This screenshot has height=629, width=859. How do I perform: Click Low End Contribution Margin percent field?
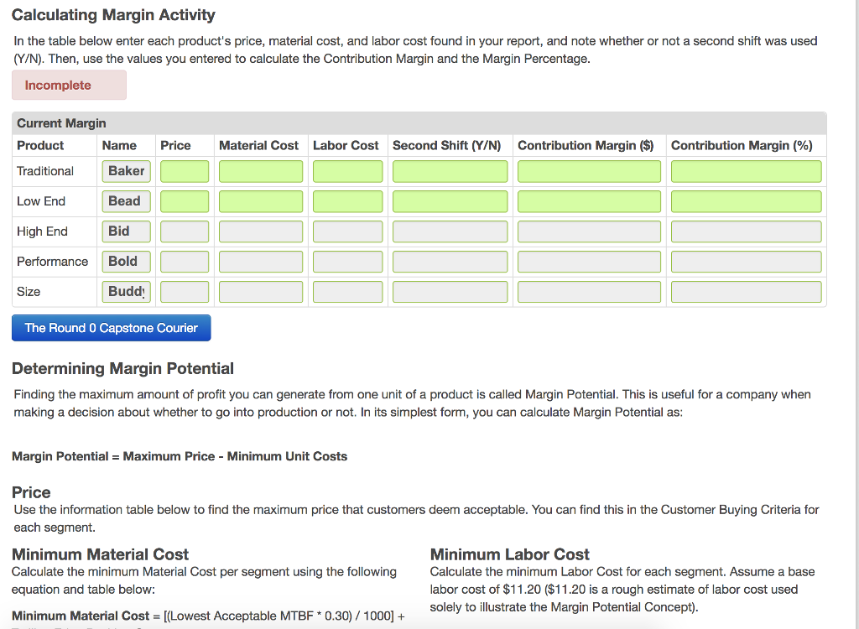pos(747,200)
